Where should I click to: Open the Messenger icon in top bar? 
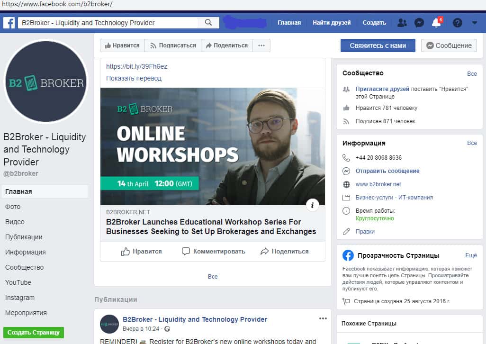(x=419, y=23)
